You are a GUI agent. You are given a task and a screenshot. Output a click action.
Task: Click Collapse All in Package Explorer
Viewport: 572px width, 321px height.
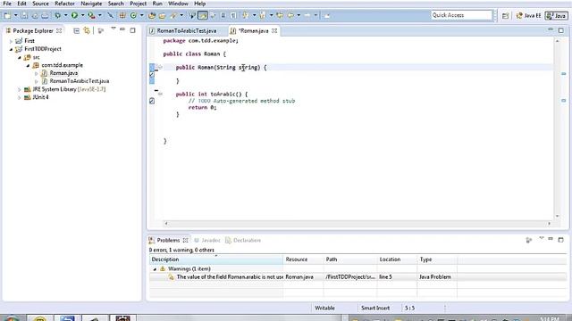[x=76, y=31]
